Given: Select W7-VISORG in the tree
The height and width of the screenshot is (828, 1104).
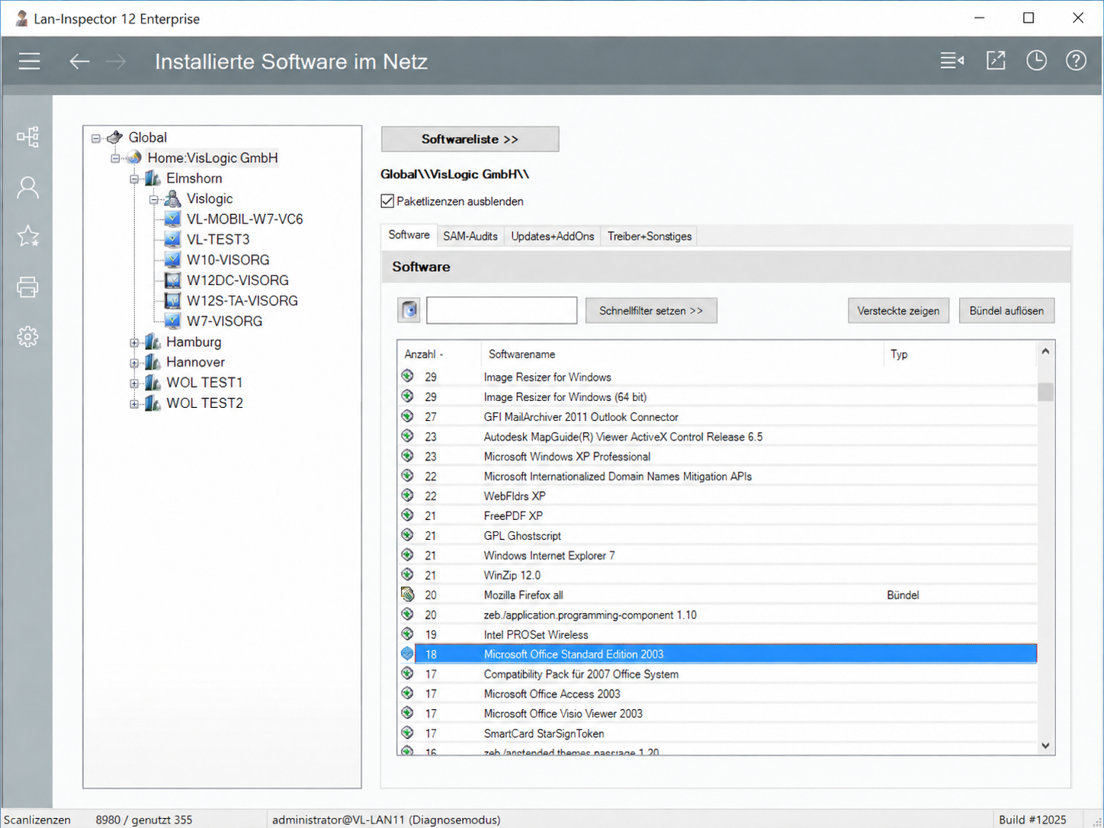Looking at the screenshot, I should [x=224, y=321].
